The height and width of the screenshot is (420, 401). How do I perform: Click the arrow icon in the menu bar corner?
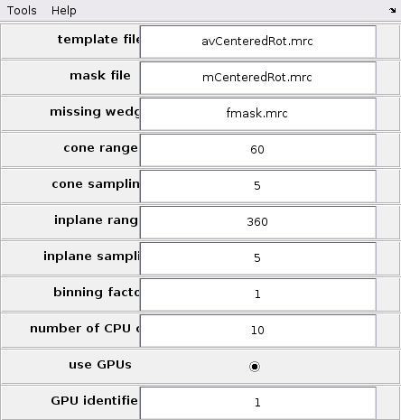click(x=392, y=11)
